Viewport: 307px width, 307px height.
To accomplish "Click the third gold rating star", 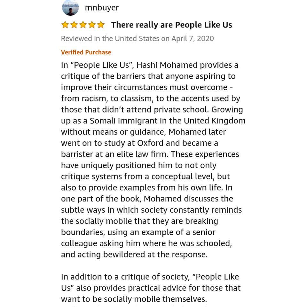I will pos(83,25).
